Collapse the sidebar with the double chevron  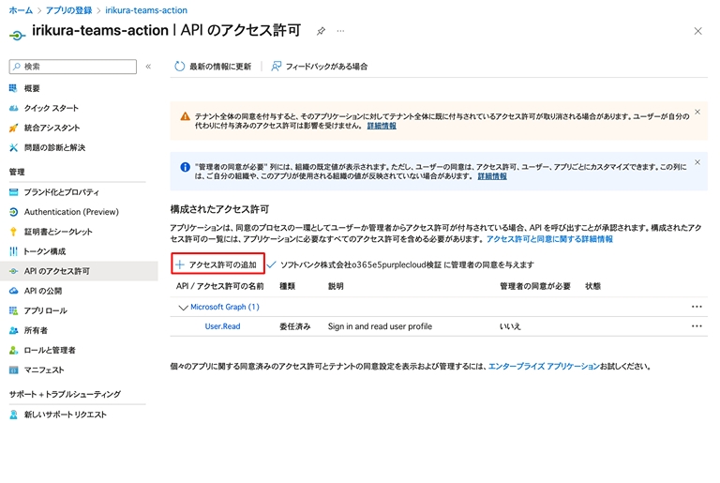click(x=148, y=67)
